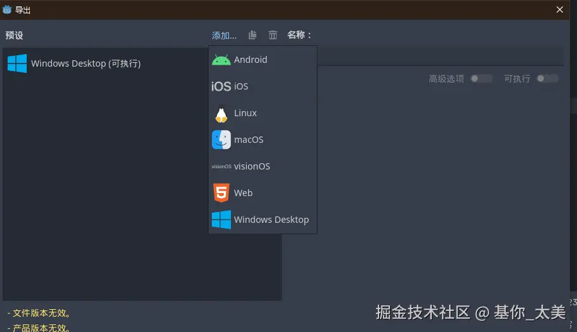Add a Windows Desktop preset from menu

click(263, 220)
